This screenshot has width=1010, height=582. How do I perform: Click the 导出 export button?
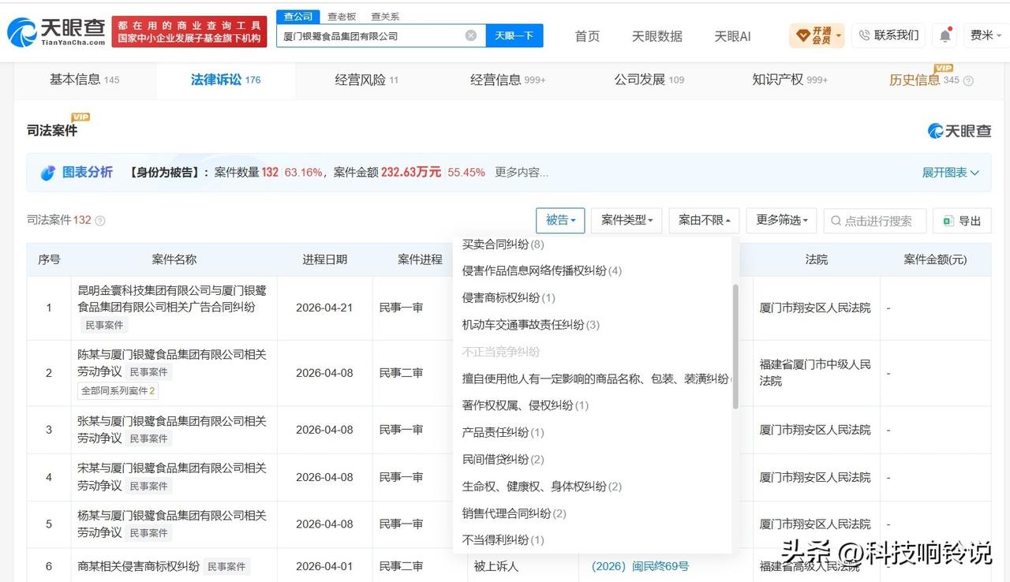(962, 221)
